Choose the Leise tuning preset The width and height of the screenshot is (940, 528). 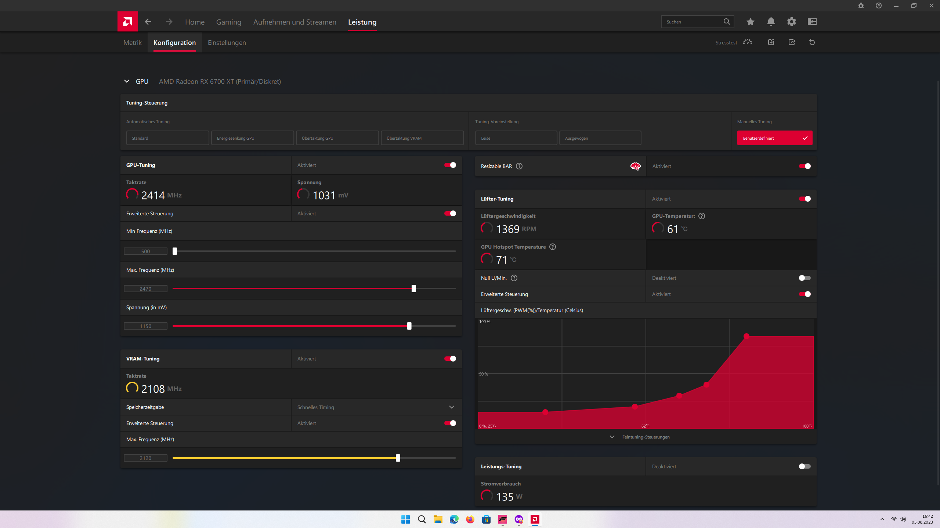[x=516, y=138]
